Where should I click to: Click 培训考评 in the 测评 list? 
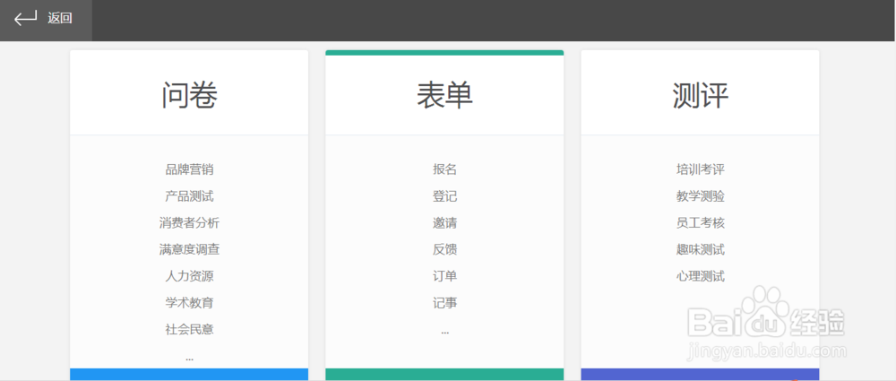(x=700, y=169)
